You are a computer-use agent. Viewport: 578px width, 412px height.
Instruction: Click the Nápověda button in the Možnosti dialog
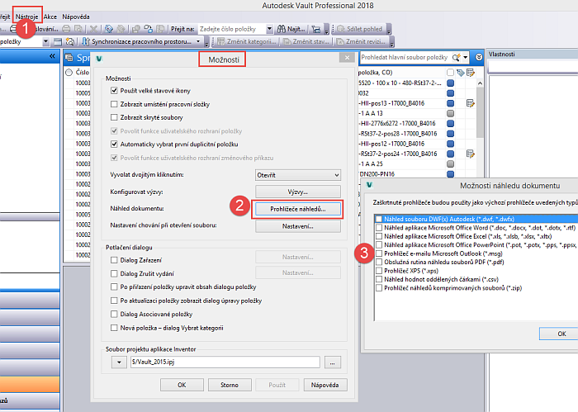tap(325, 385)
